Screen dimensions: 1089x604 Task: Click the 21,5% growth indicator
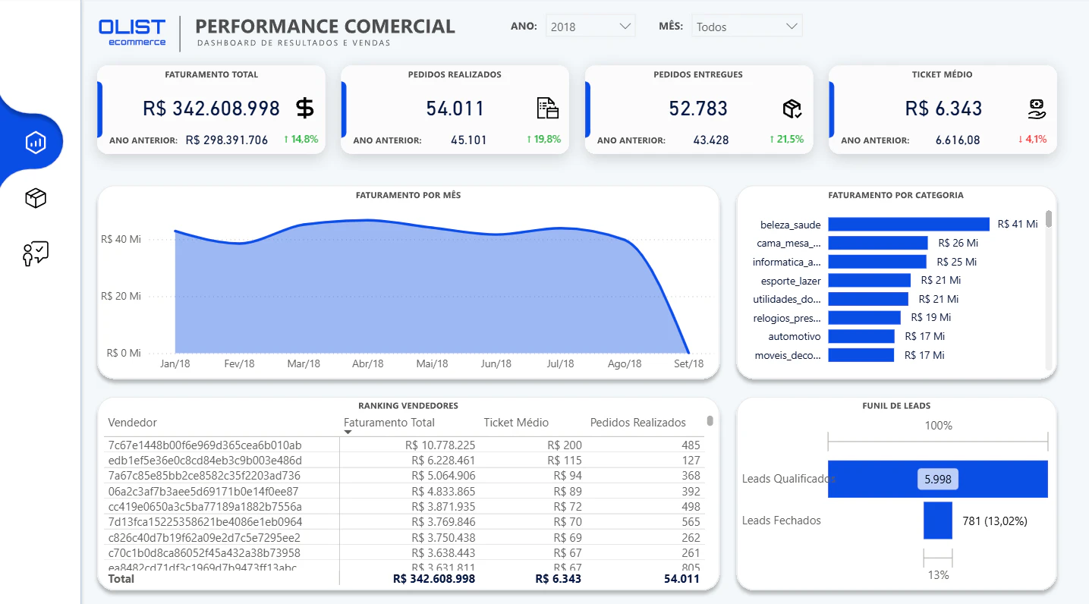pyautogui.click(x=786, y=140)
